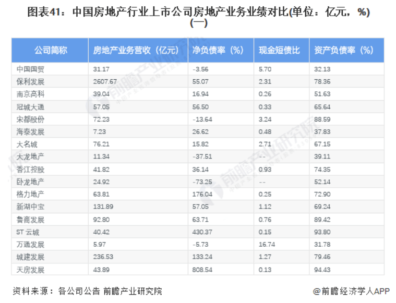The height and width of the screenshot is (303, 396).
Task: Click cash ratio value 0.93
Action: coord(265,169)
